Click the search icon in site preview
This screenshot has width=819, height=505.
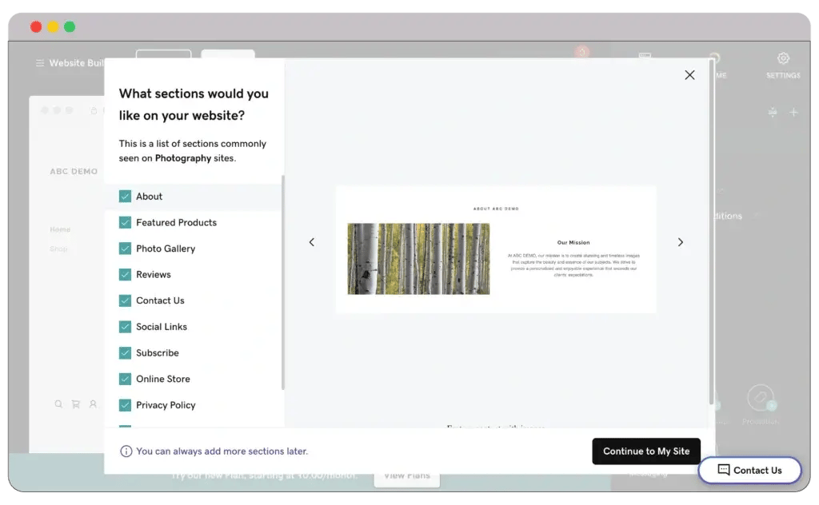[x=58, y=404]
